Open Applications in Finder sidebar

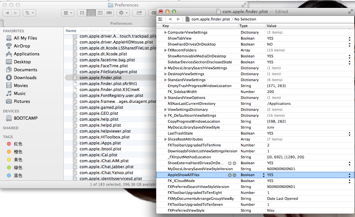tap(26, 54)
